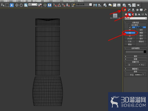Click the 线 spline button

click(x=130, y=30)
